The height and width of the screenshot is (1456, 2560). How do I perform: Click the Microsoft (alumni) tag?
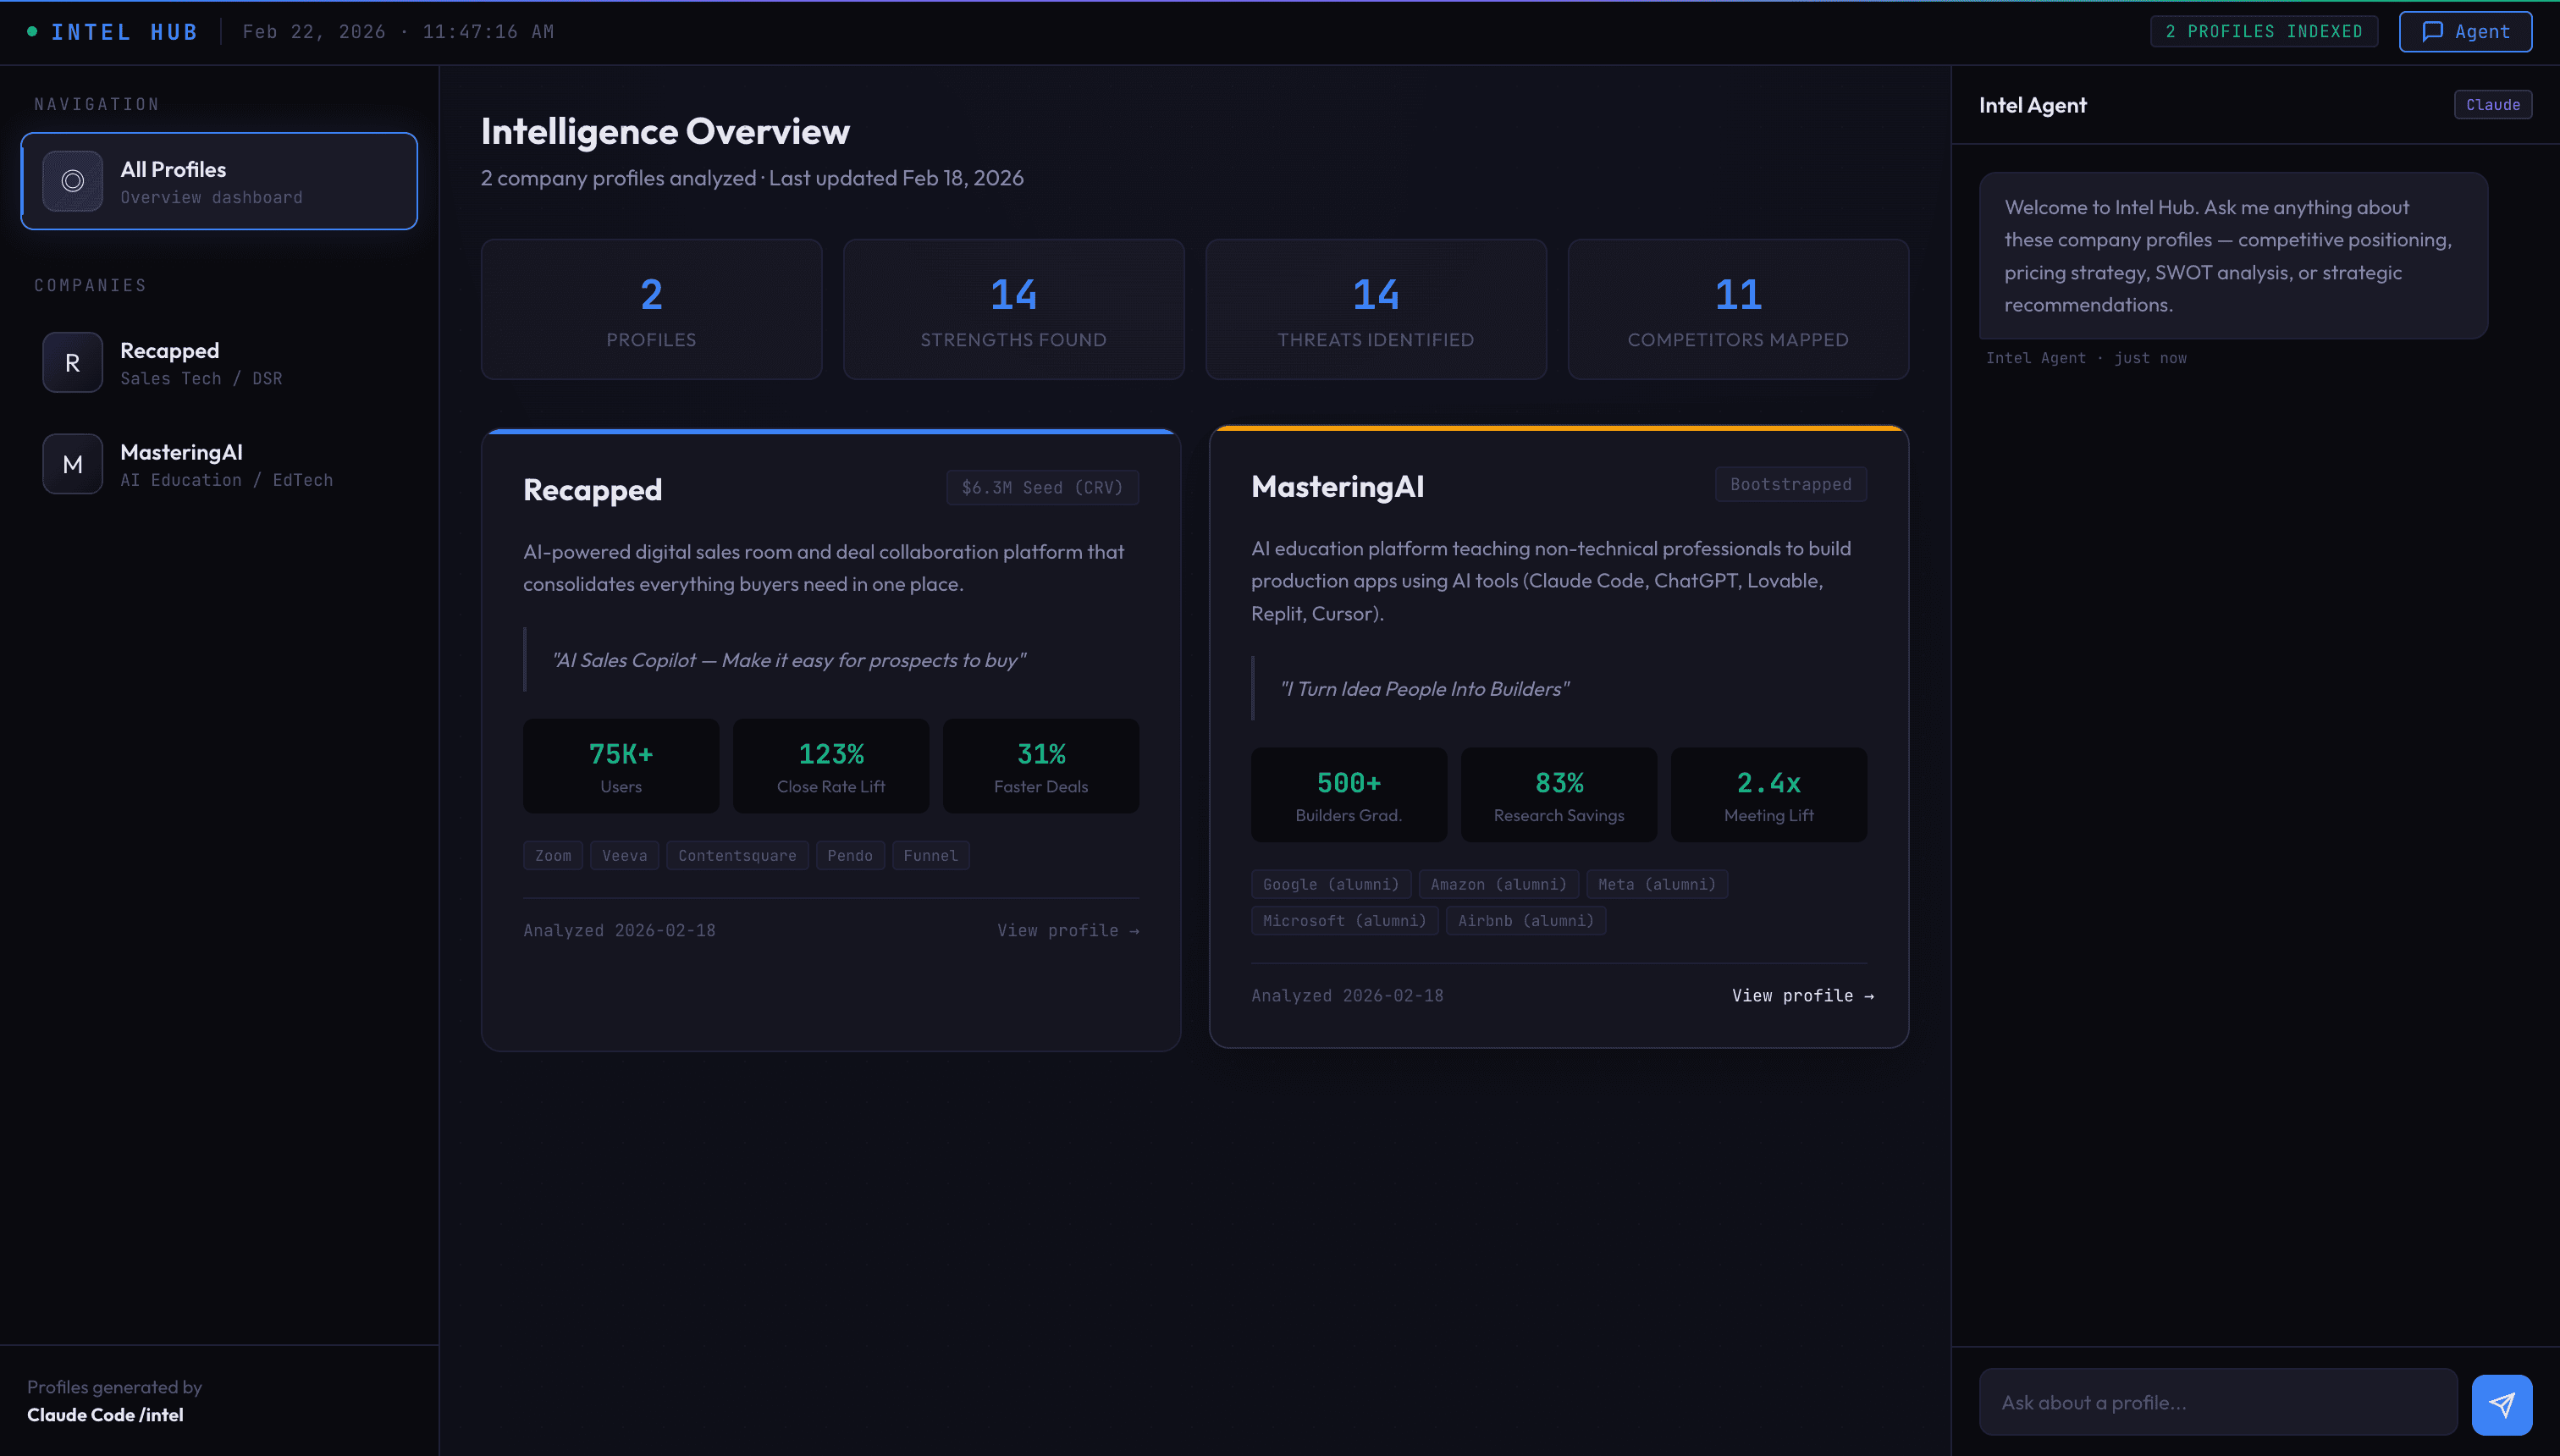pos(1344,921)
